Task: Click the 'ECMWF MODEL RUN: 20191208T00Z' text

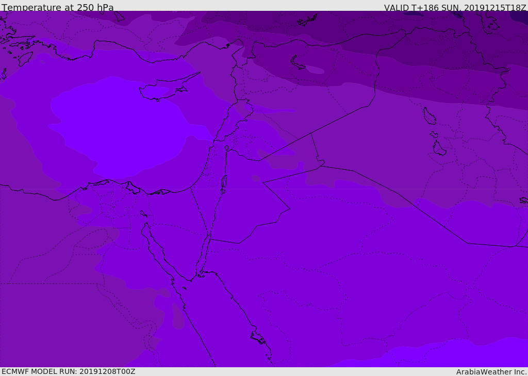Action: point(69,371)
